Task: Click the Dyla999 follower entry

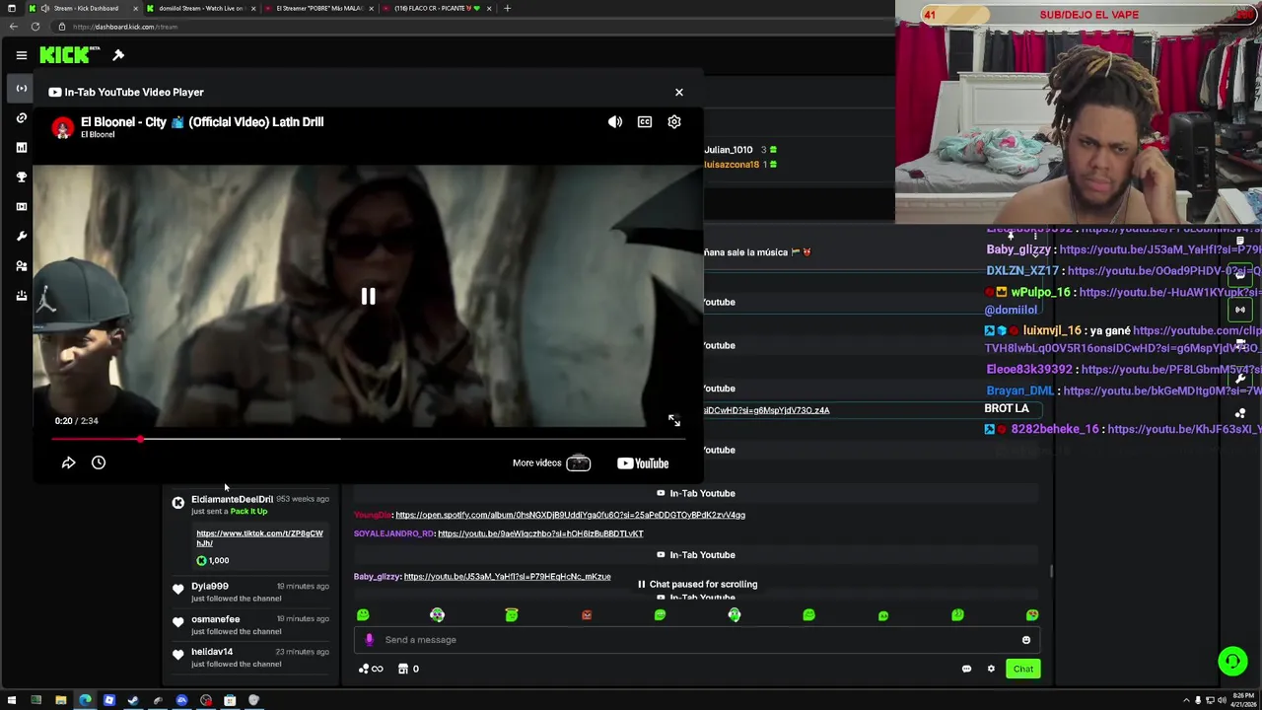Action: point(250,592)
